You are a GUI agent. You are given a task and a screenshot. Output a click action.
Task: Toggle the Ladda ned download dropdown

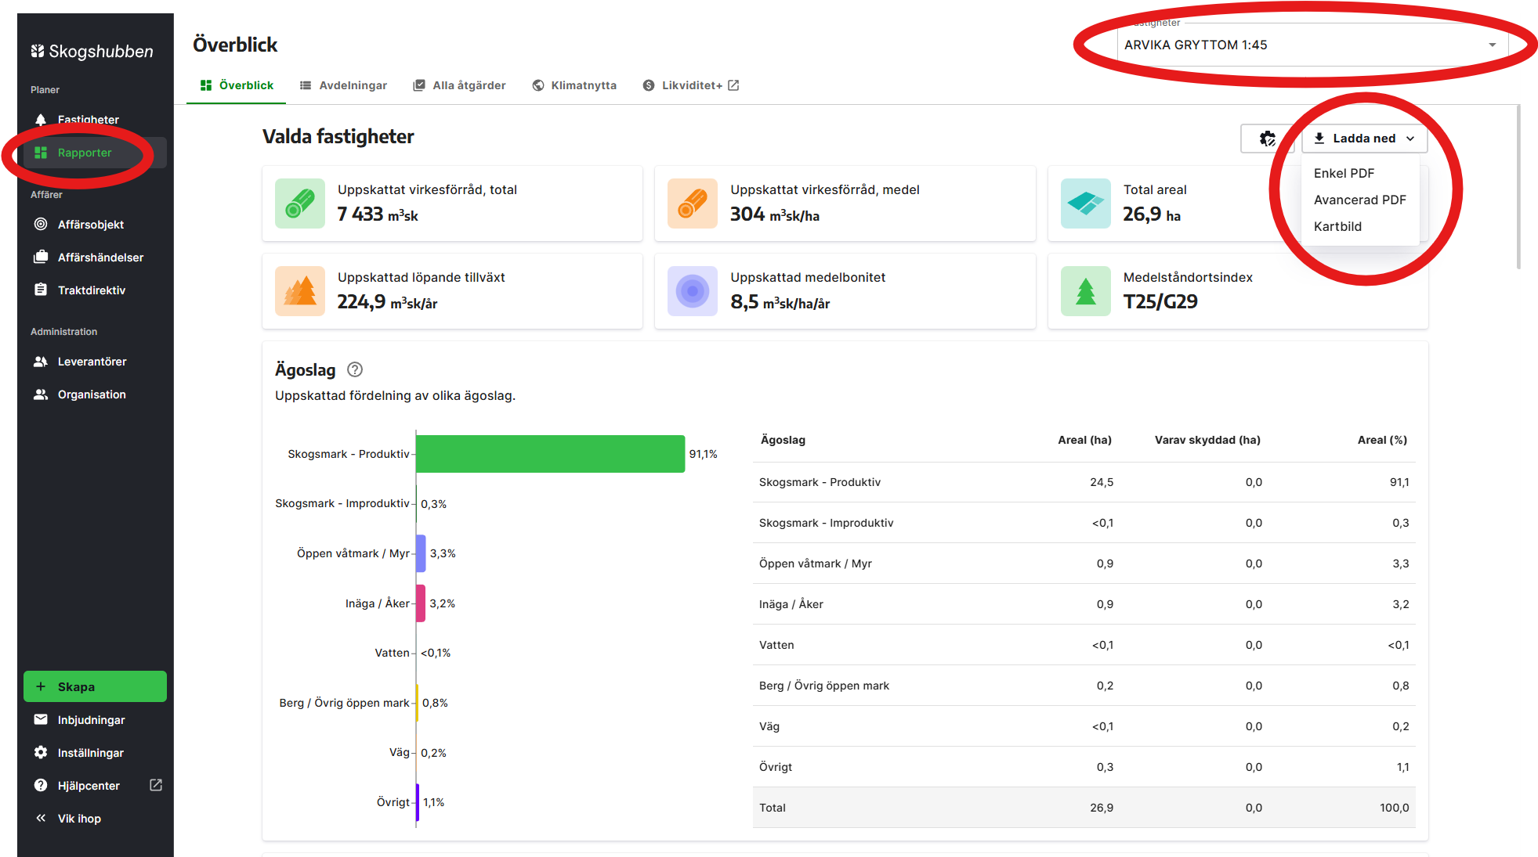tap(1365, 139)
